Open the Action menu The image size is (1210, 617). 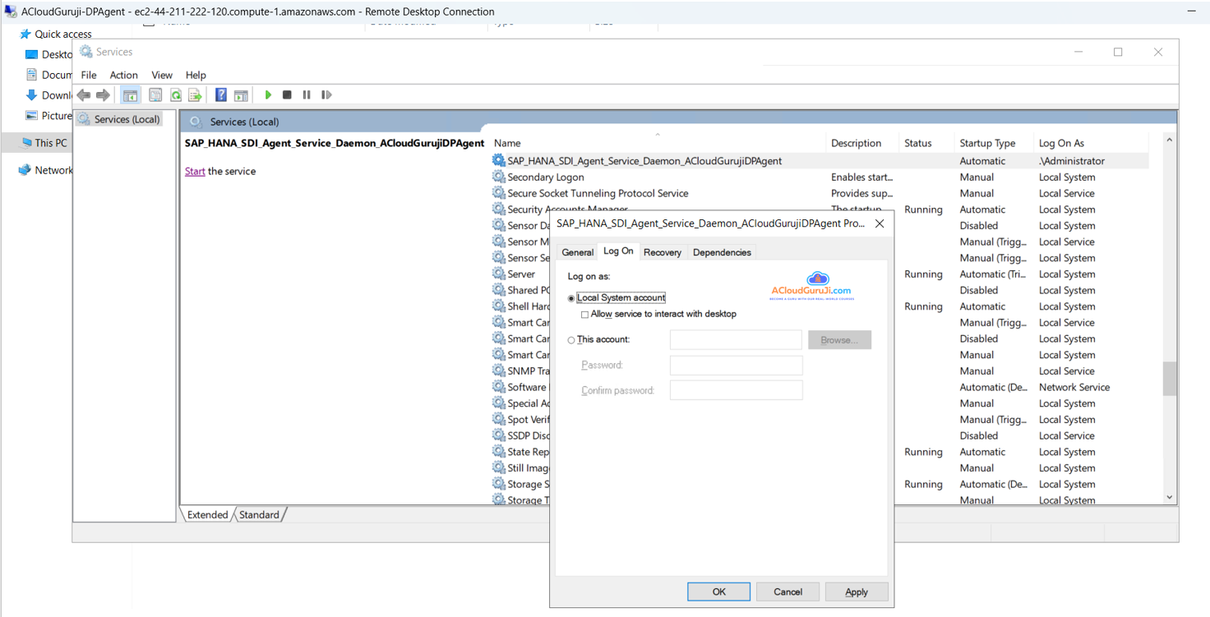[123, 75]
